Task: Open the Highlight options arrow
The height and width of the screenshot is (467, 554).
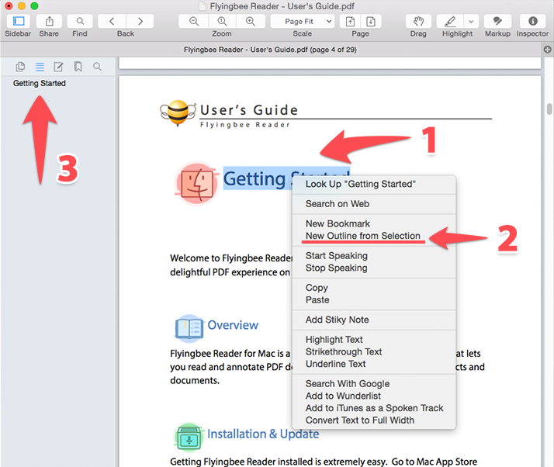Action: (471, 22)
